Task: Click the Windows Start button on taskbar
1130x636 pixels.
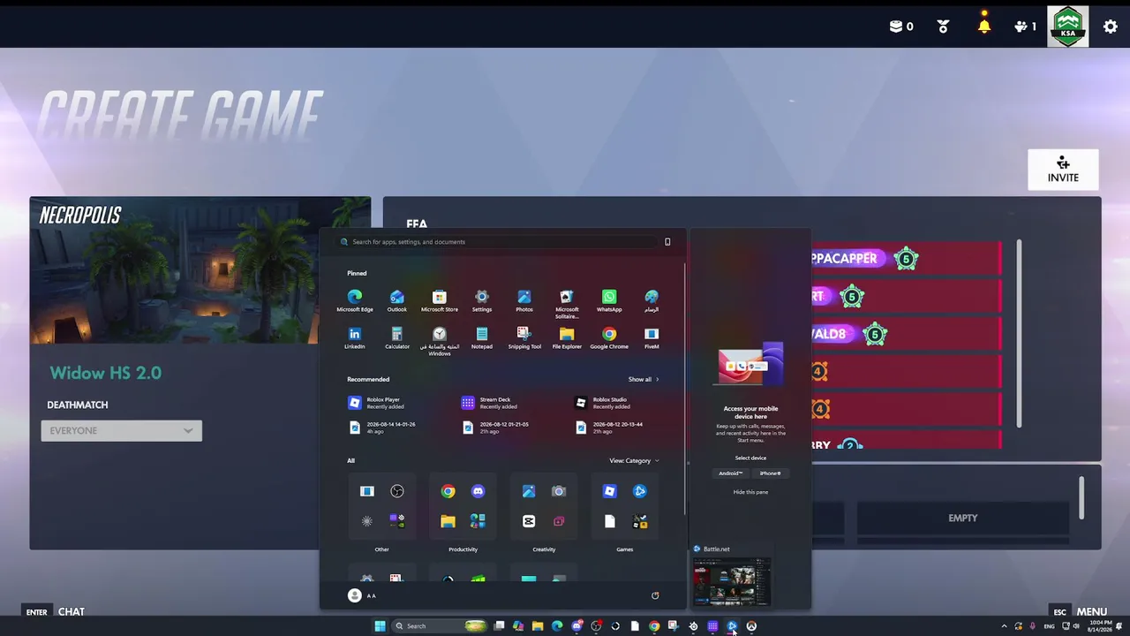Action: point(380,626)
